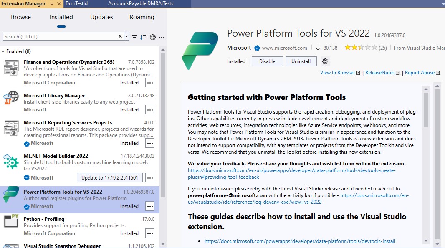The width and height of the screenshot is (445, 248).
Task: Disable Power Platform Tools extension
Action: [267, 61]
